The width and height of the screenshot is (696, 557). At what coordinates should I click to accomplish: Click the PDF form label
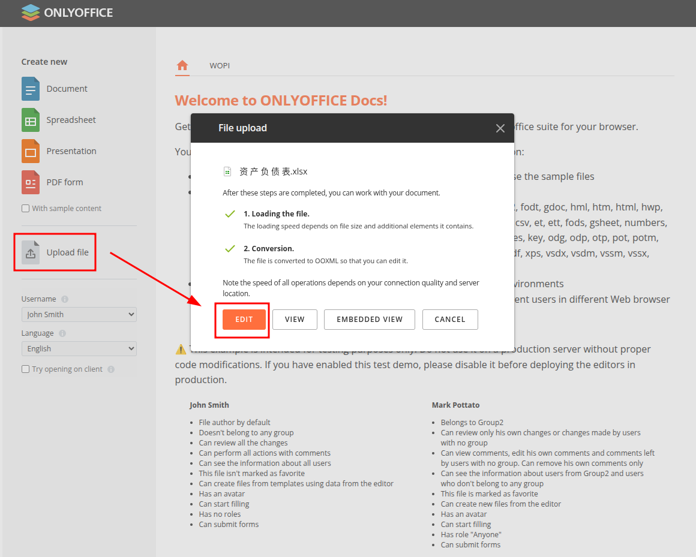point(65,182)
